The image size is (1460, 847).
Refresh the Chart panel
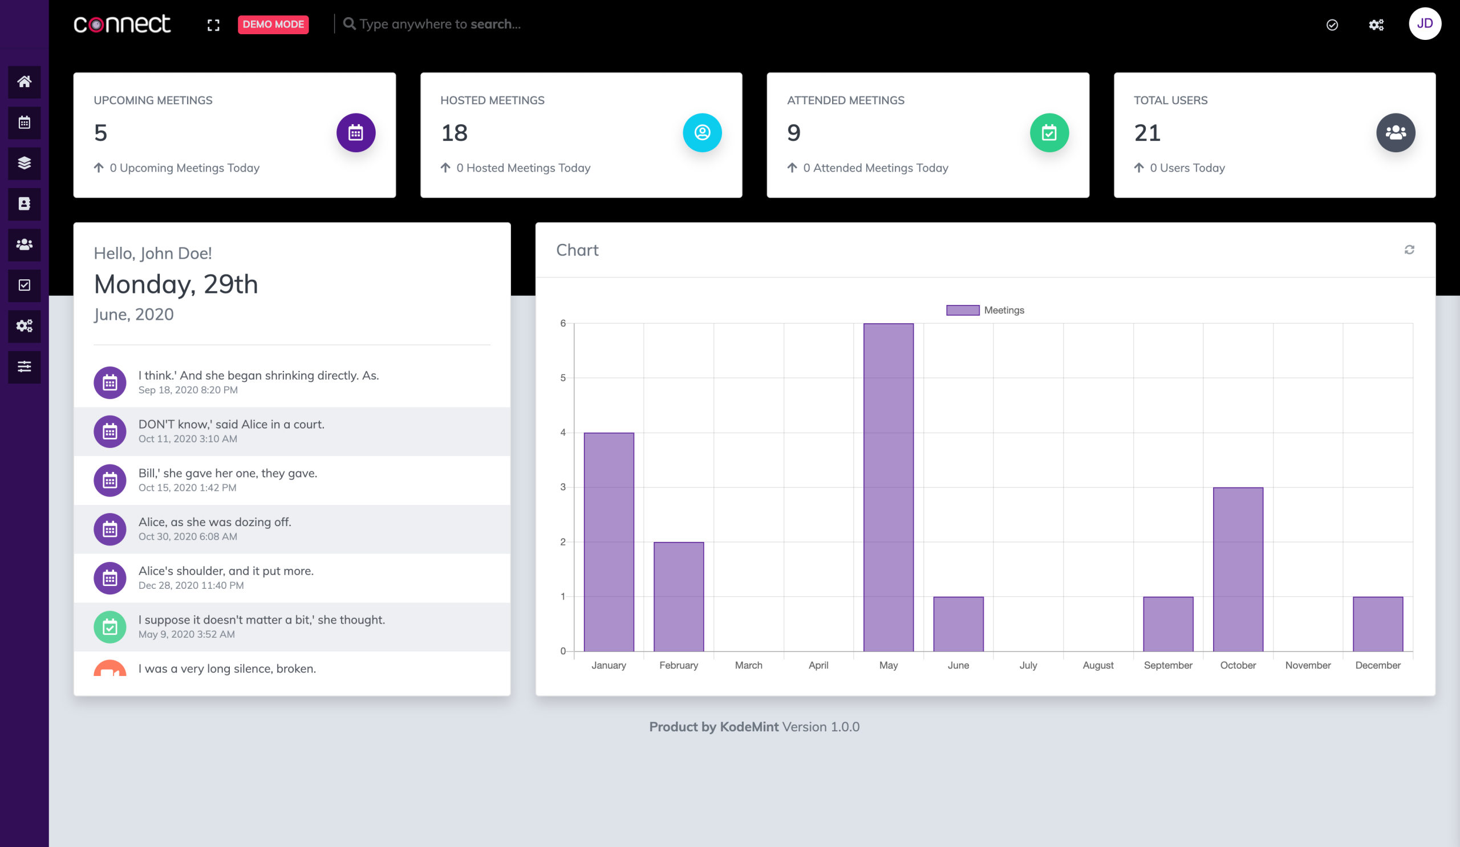pyautogui.click(x=1410, y=249)
